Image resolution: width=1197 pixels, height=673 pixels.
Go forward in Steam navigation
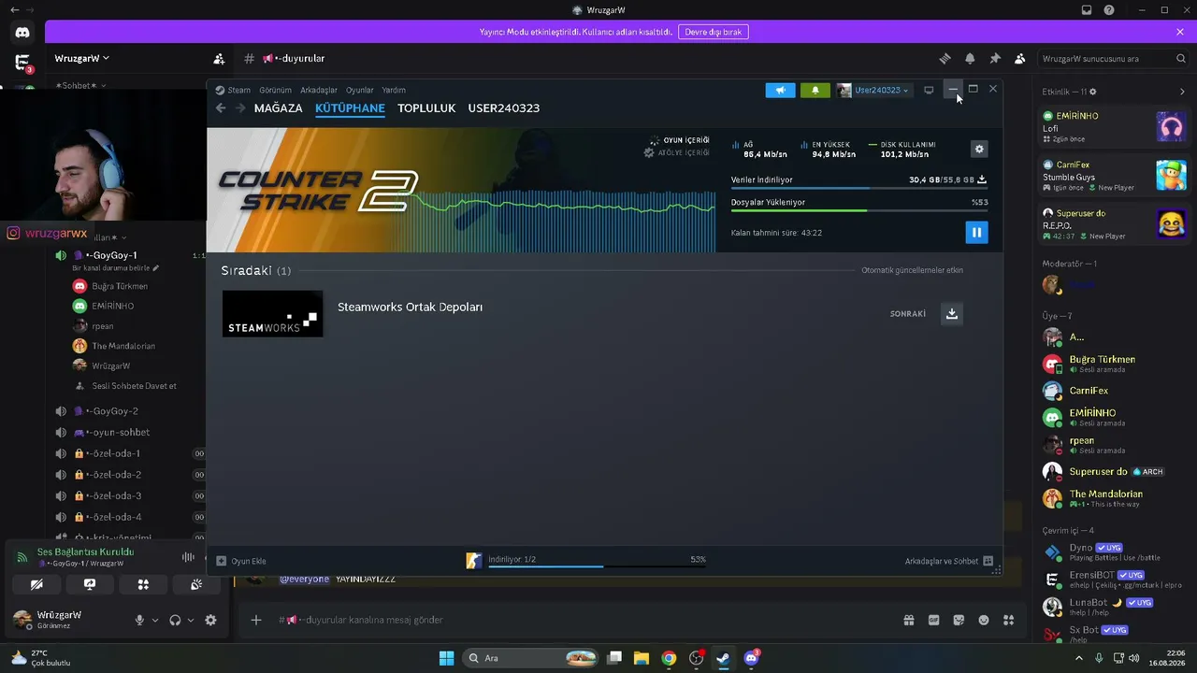click(240, 108)
